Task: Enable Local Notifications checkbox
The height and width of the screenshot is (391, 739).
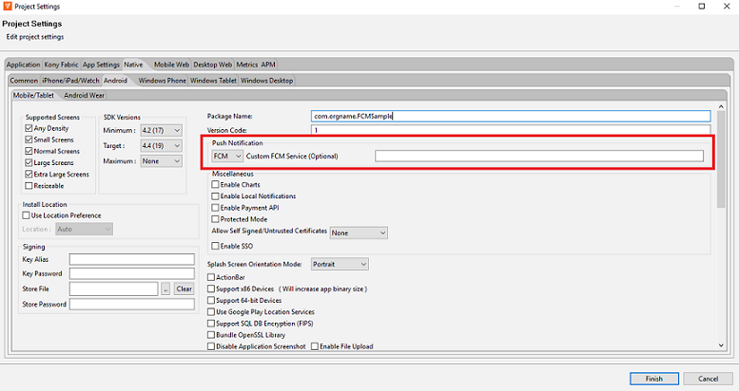Action: pos(215,195)
